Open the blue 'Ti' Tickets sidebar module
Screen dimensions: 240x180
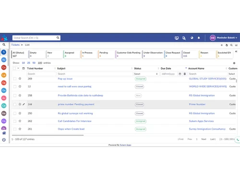pyautogui.click(x=4, y=52)
